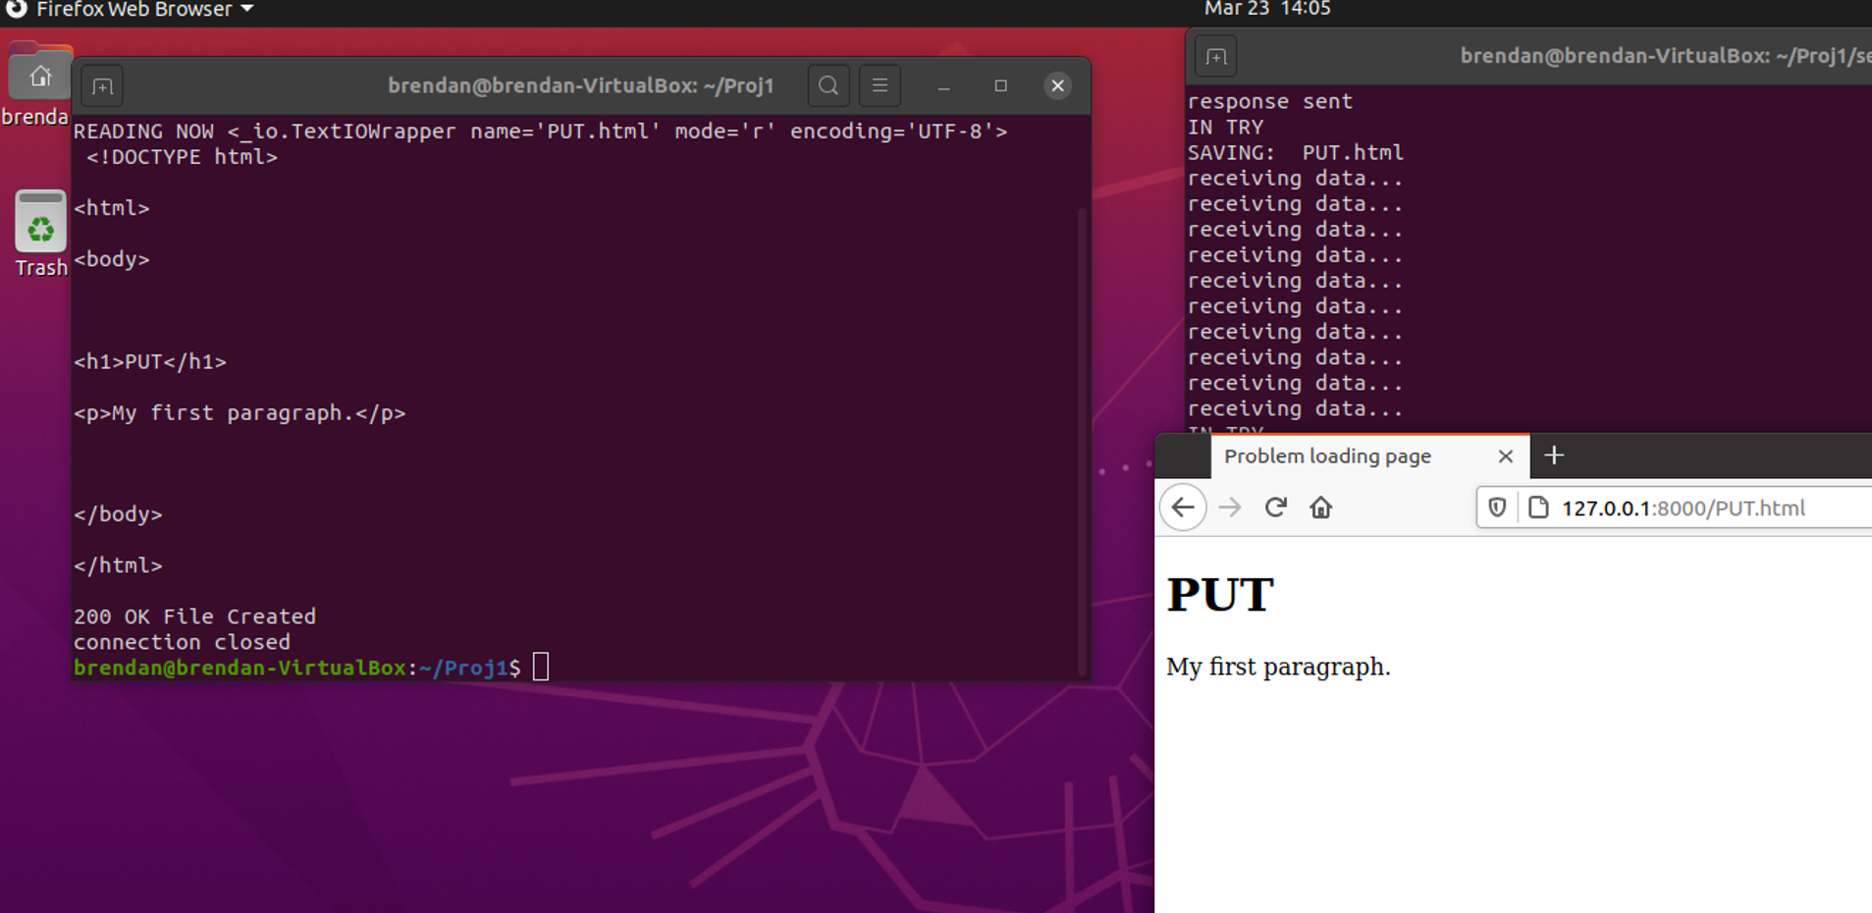Open the brendan home folder on the desktop
Image resolution: width=1872 pixels, height=913 pixels.
coord(39,73)
